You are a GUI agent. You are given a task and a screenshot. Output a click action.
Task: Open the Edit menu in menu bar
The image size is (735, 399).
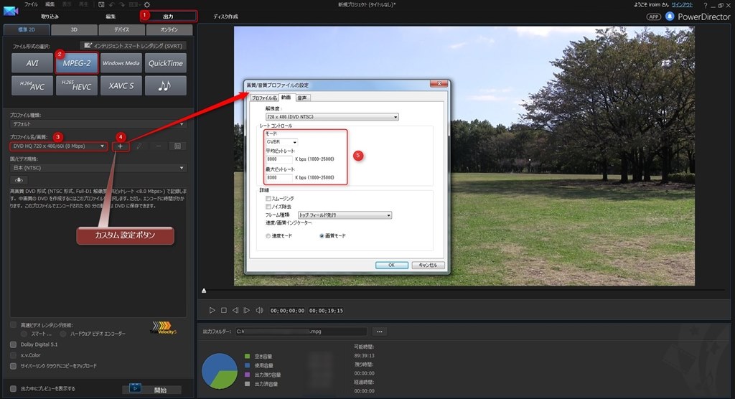coord(50,4)
